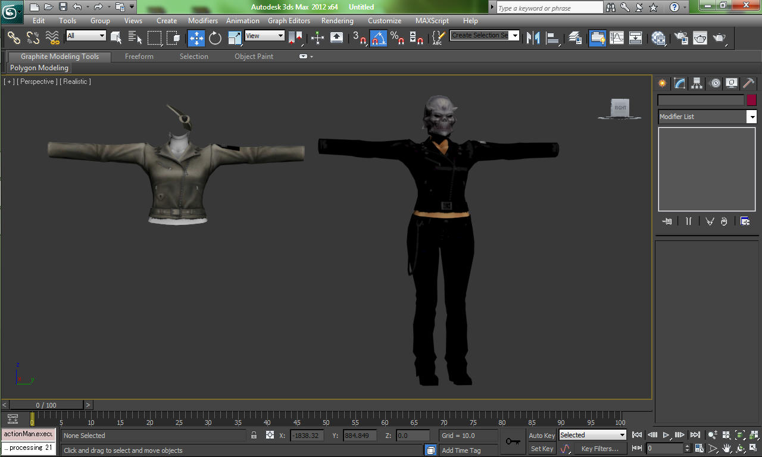The height and width of the screenshot is (457, 762).
Task: Open Key Filters dialog
Action: (x=599, y=449)
